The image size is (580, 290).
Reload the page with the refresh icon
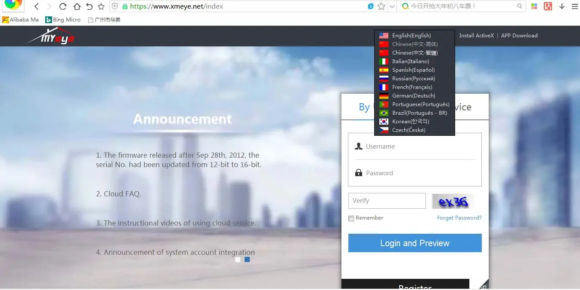point(63,6)
